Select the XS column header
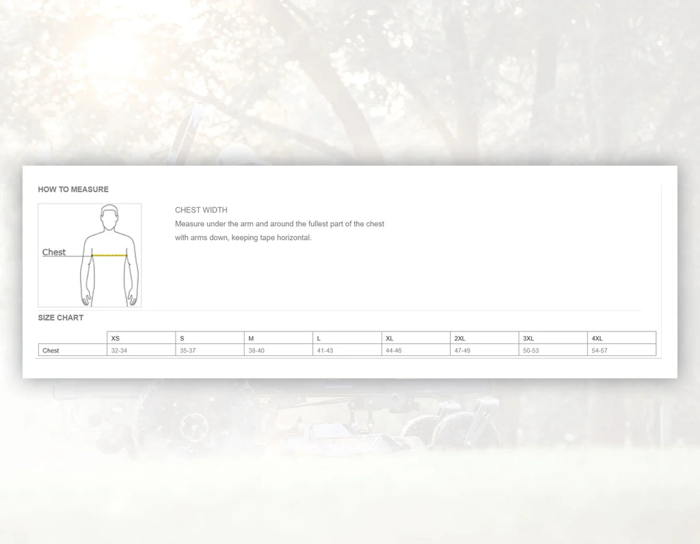Screen dimensions: 700x544 pos(116,338)
